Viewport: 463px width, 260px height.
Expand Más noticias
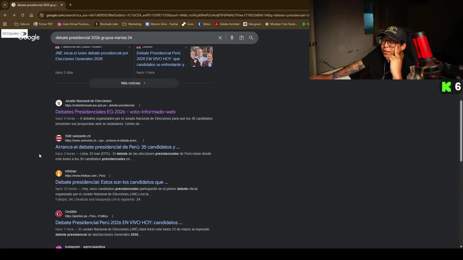tap(134, 83)
